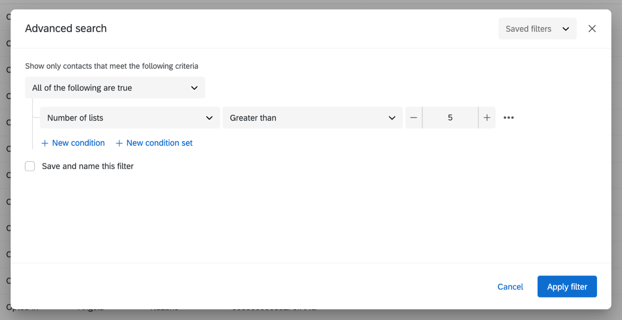Open the Greater than operator dropdown
622x320 pixels.
coord(312,118)
